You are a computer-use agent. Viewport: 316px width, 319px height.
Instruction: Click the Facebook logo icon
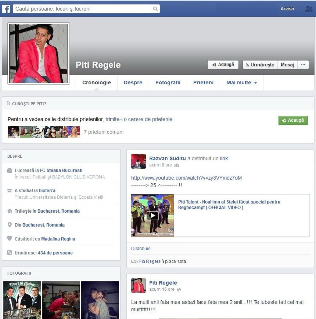pos(6,9)
